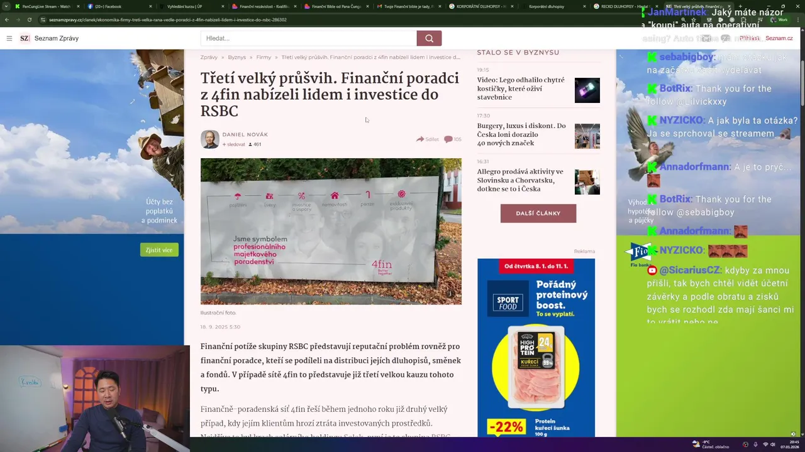This screenshot has height=452, width=805.
Task: Close the Facebook tab
Action: pyautogui.click(x=150, y=6)
